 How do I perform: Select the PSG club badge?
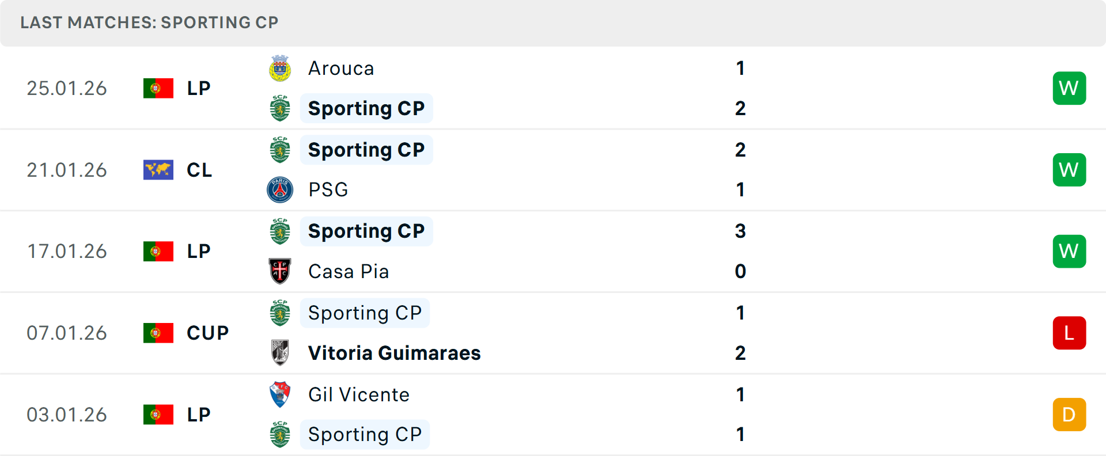pos(281,189)
